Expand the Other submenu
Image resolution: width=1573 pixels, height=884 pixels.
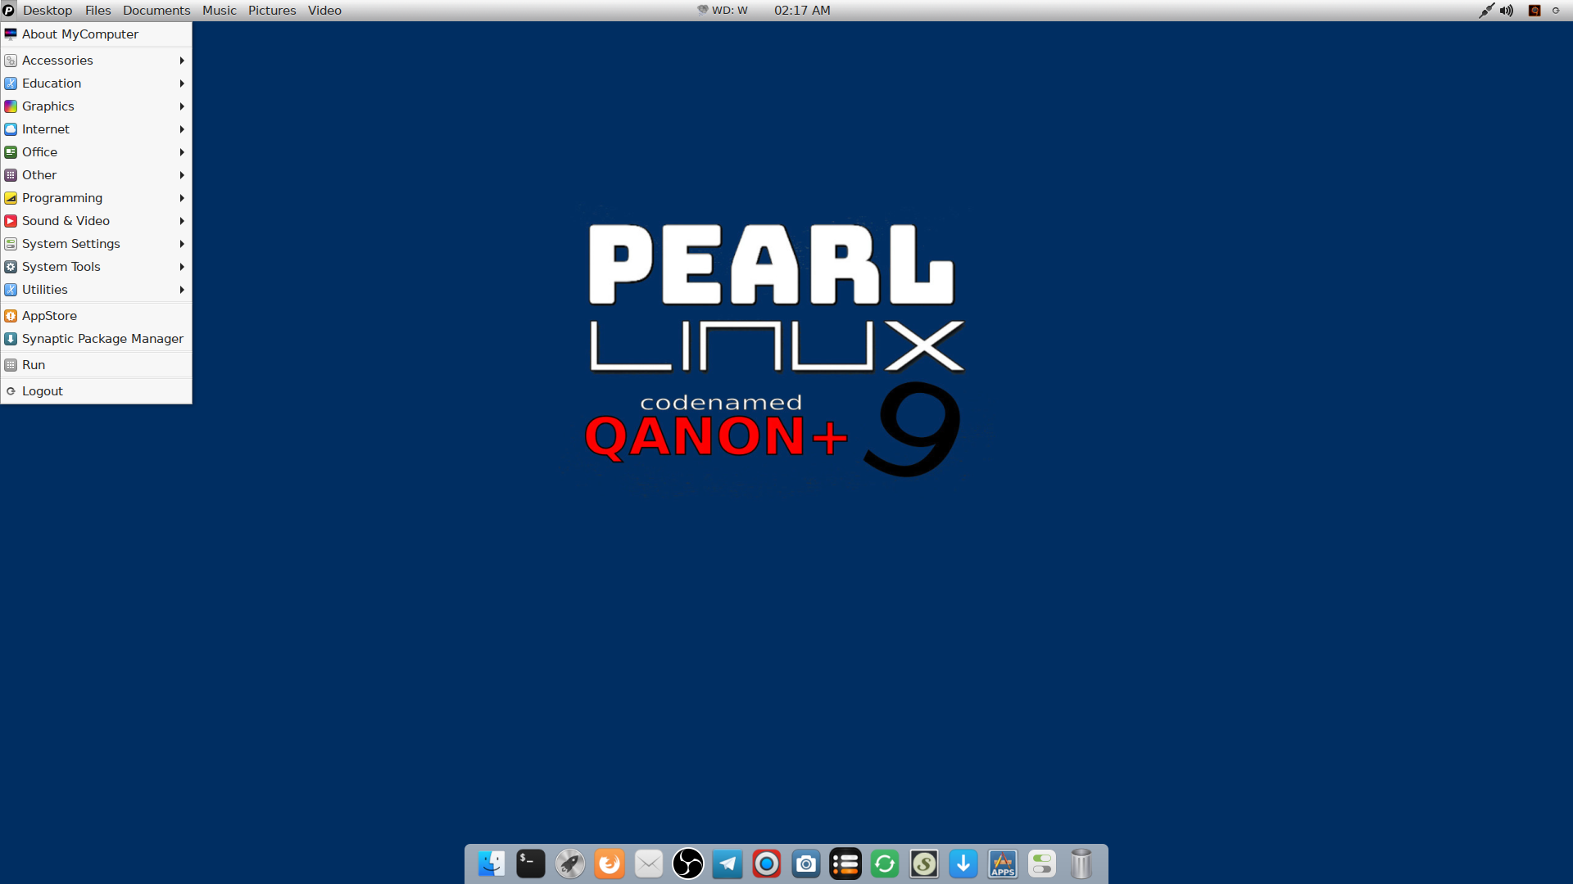96,175
